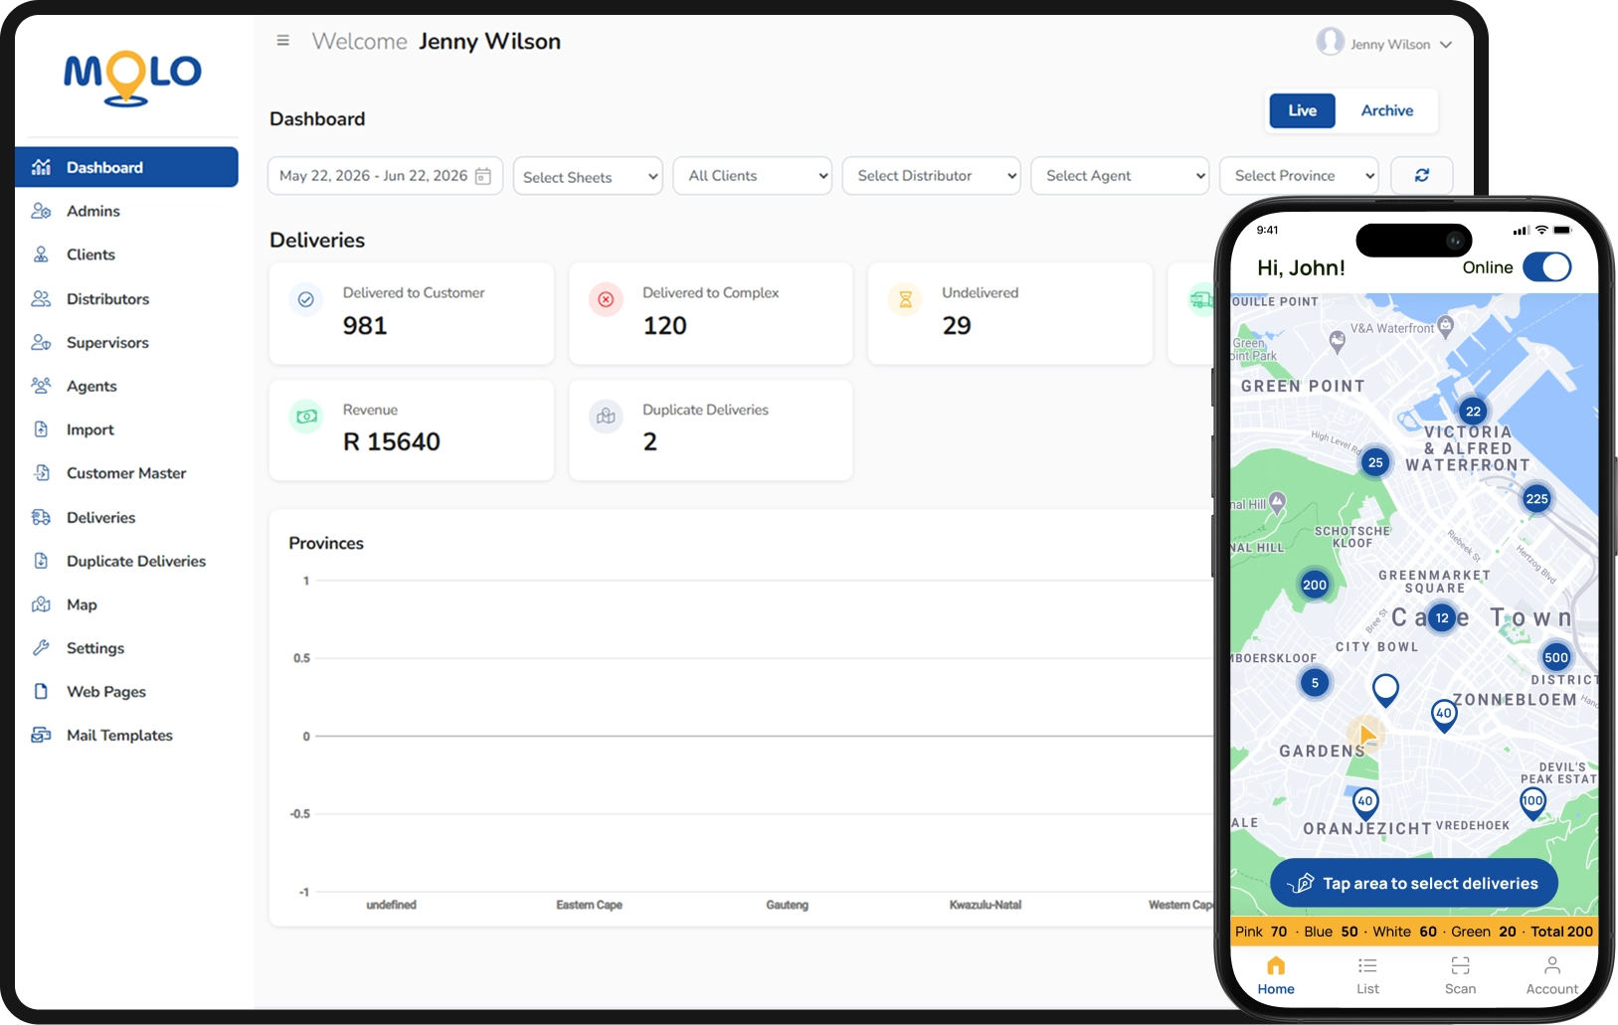
Task: Tap the Account icon in phone nav
Action: point(1552,964)
